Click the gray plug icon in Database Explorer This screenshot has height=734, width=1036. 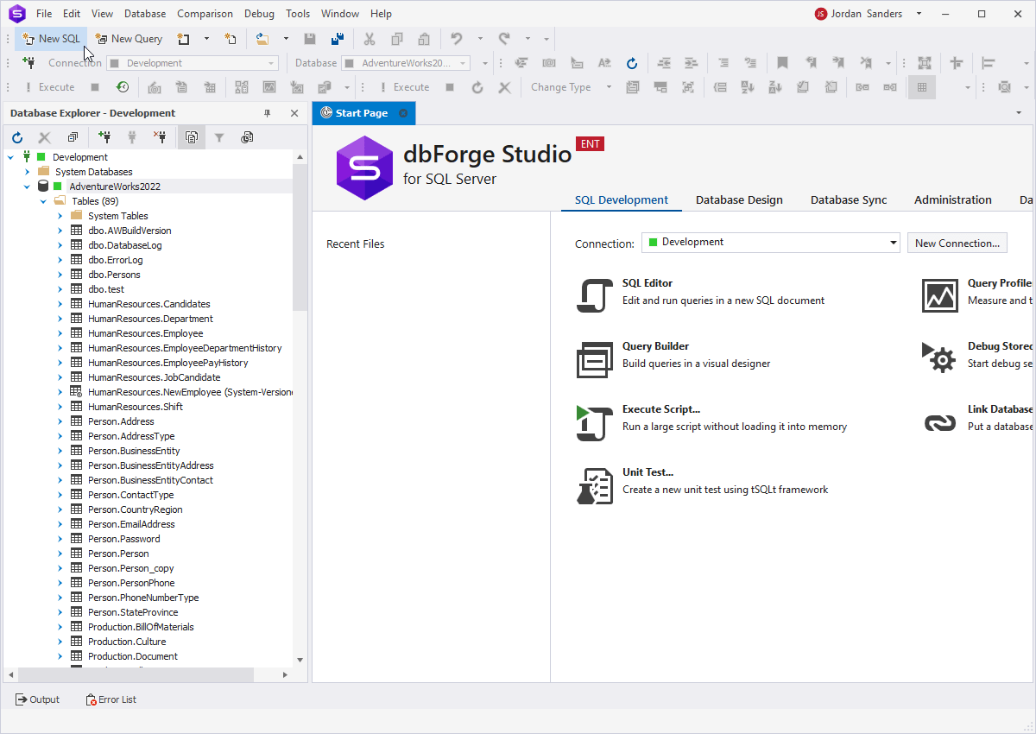coord(132,137)
